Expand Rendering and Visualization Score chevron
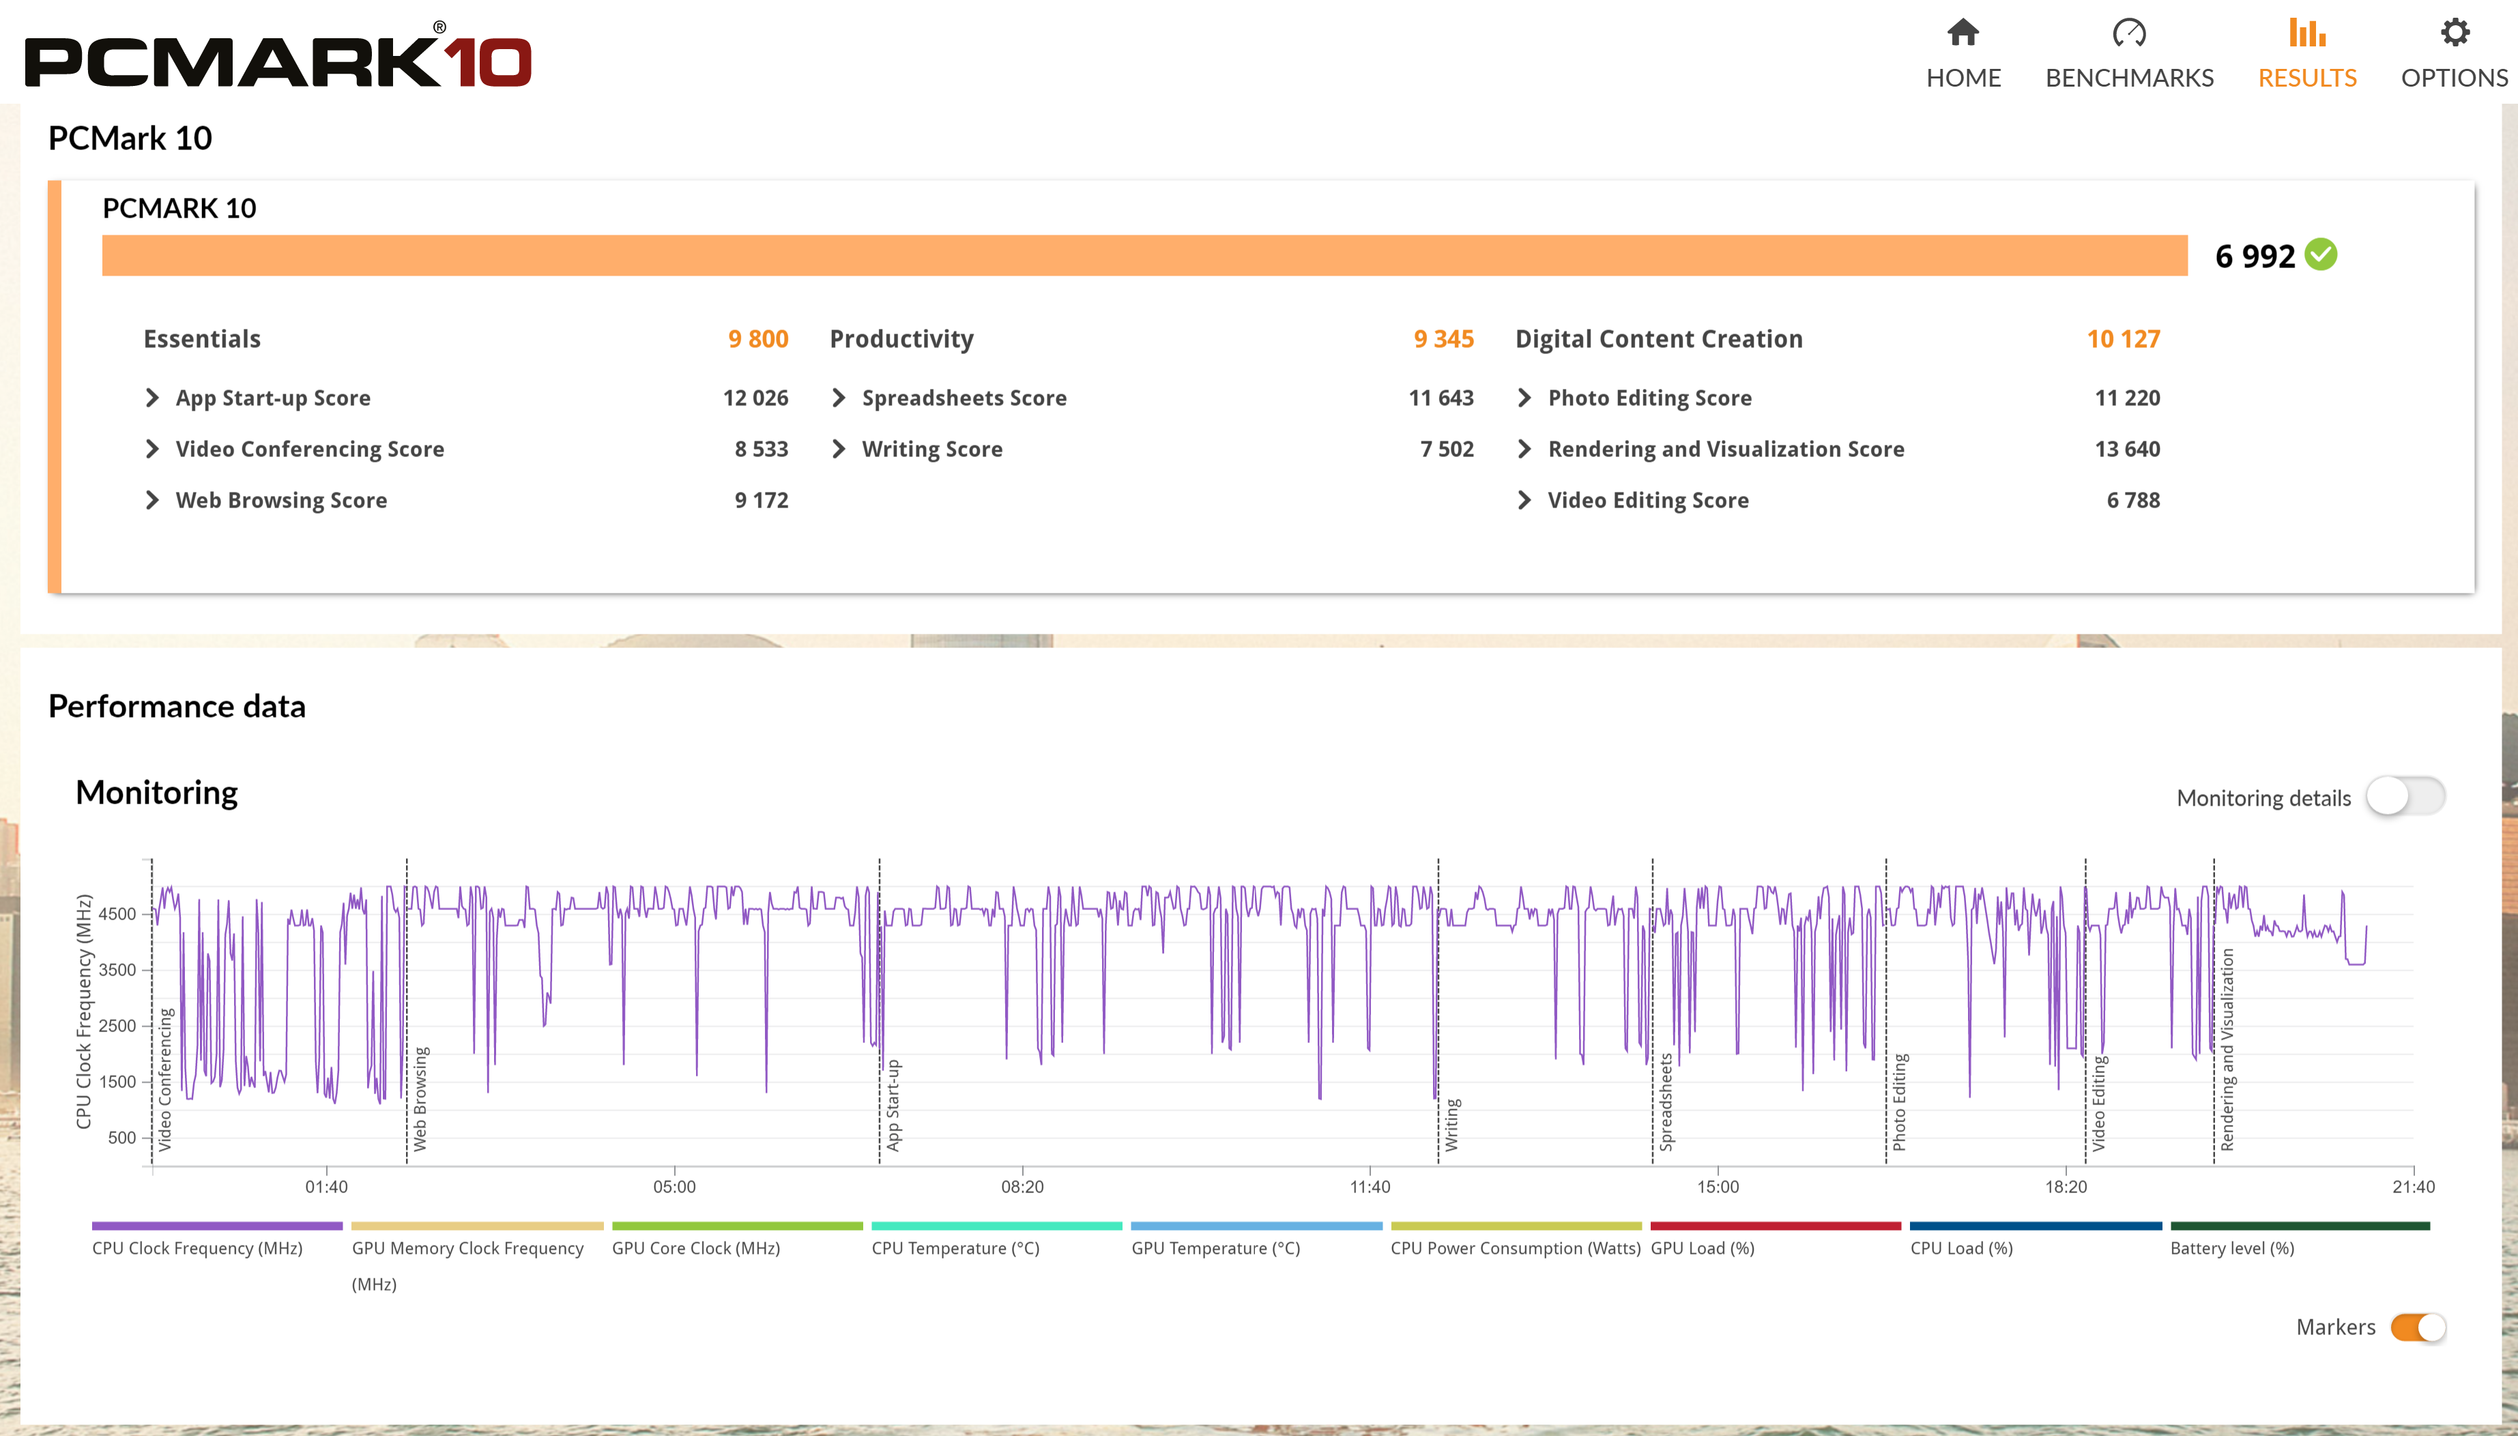The height and width of the screenshot is (1436, 2518). pyautogui.click(x=1524, y=449)
